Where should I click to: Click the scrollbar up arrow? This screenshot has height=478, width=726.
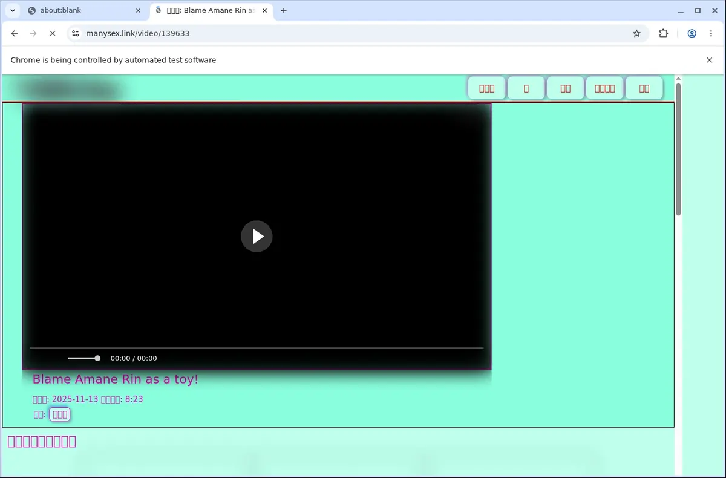coord(678,79)
